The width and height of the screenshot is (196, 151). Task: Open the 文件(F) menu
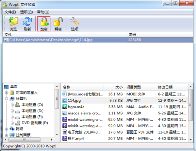point(10,12)
